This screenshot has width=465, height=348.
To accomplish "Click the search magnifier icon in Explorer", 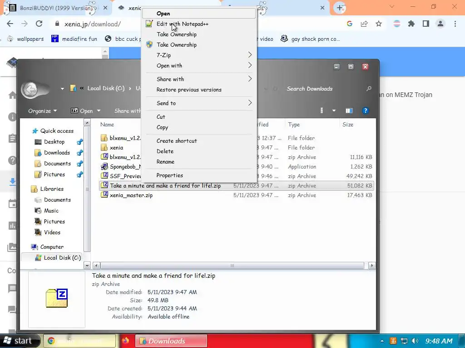I will click(369, 88).
